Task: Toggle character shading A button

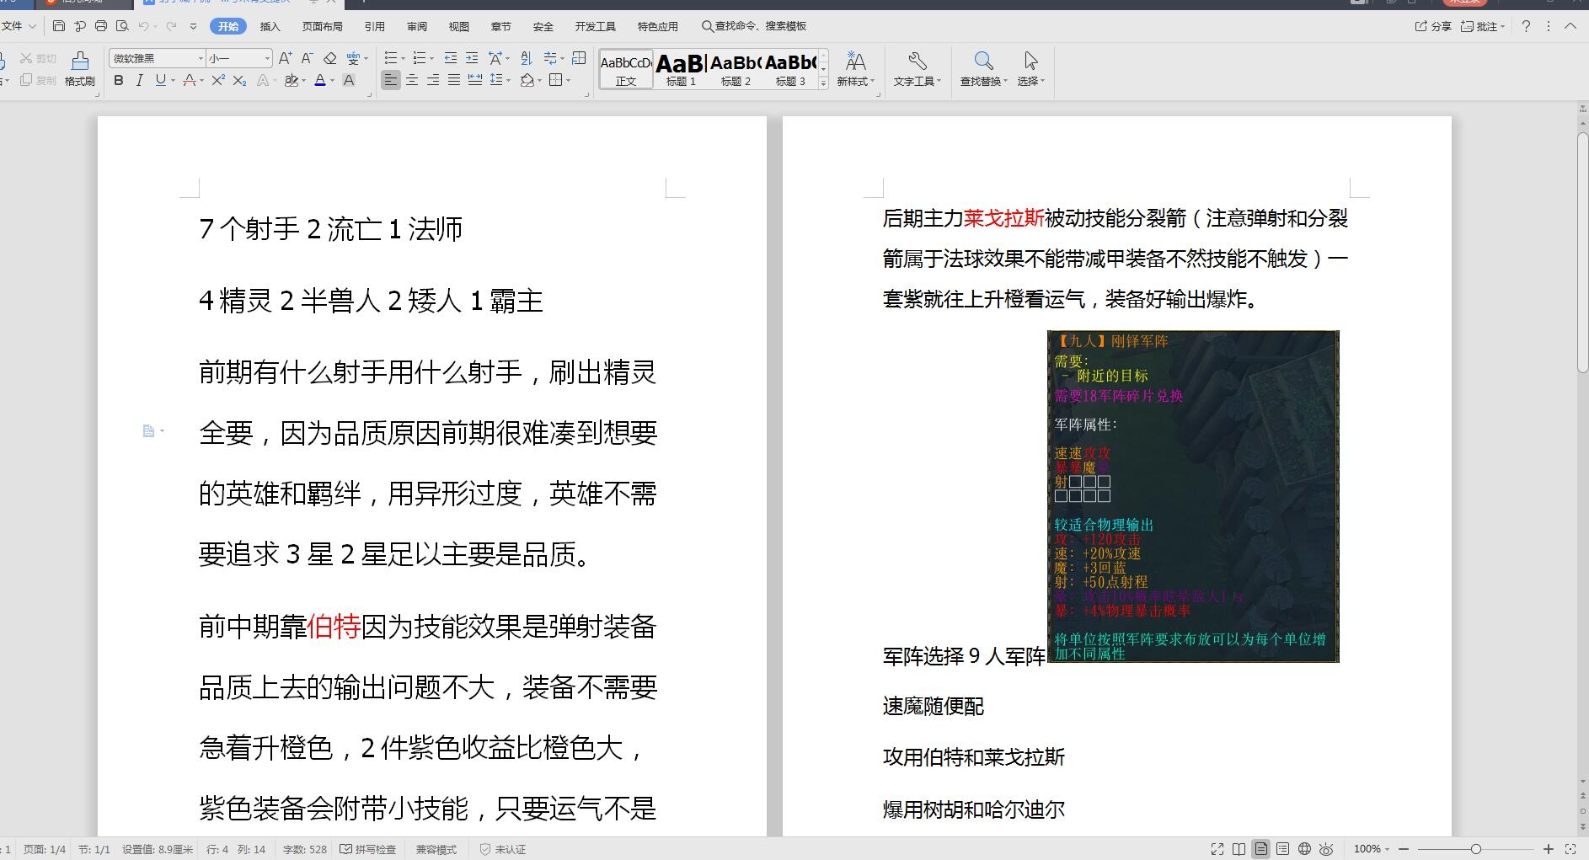Action: (x=349, y=80)
